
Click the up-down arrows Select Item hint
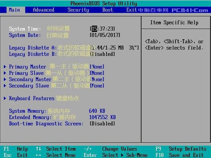(x=56, y=149)
